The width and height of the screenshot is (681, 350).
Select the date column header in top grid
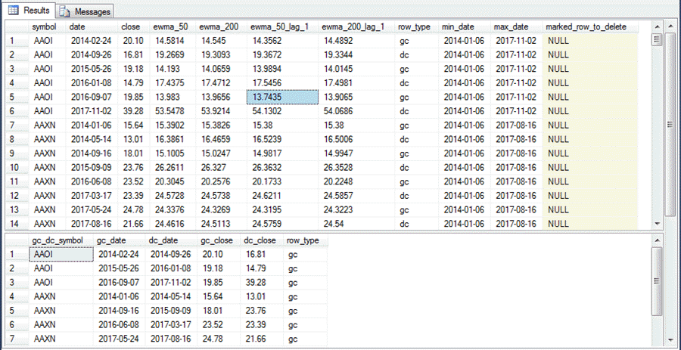(92, 27)
